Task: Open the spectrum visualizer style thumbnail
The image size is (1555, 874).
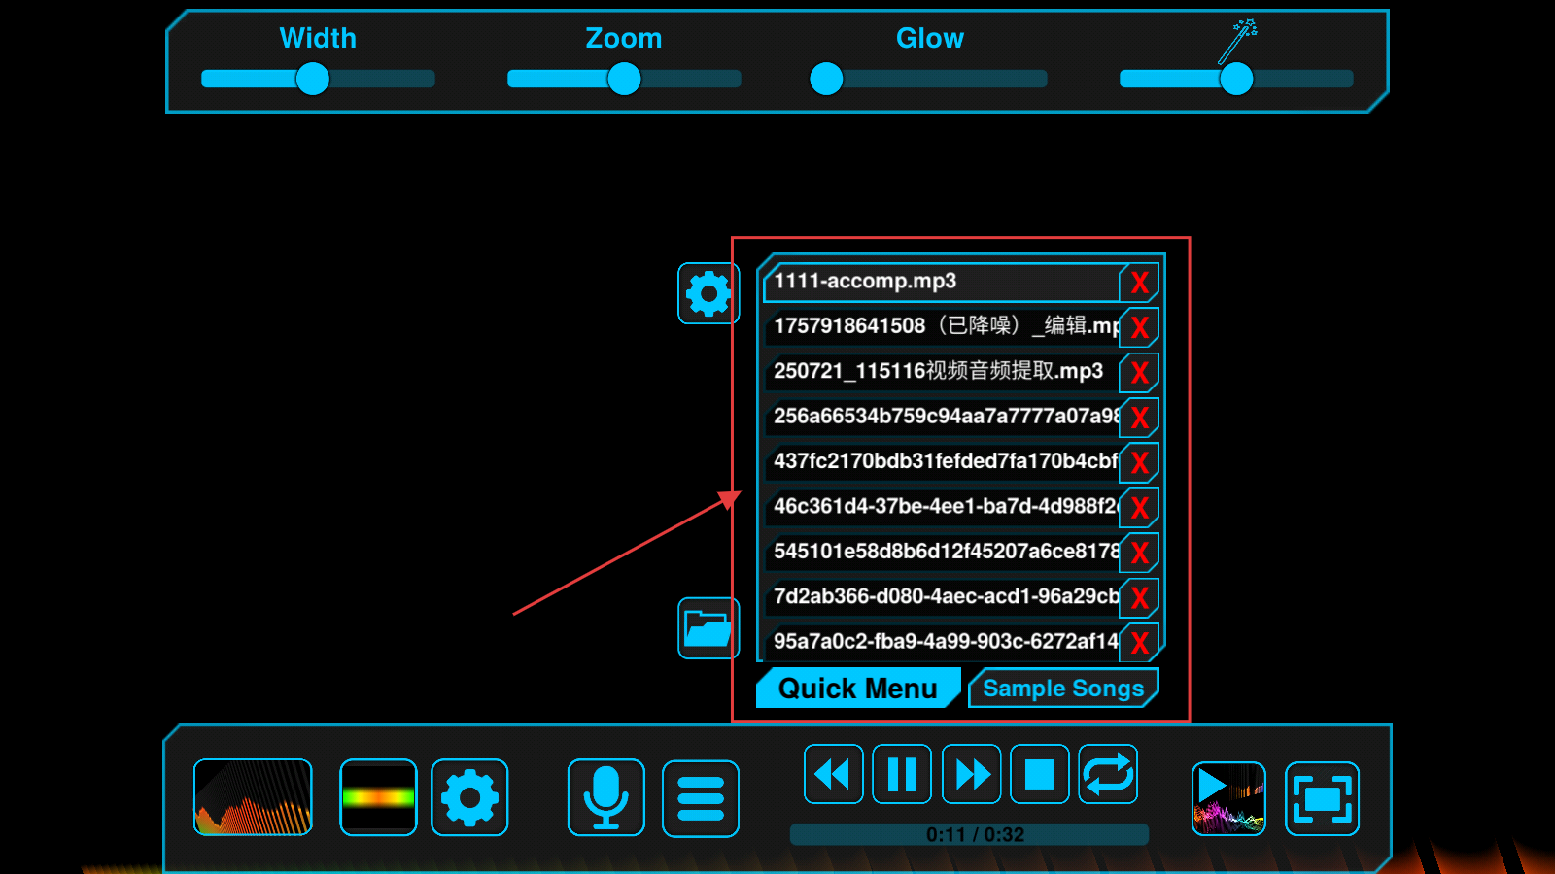Action: click(x=253, y=797)
